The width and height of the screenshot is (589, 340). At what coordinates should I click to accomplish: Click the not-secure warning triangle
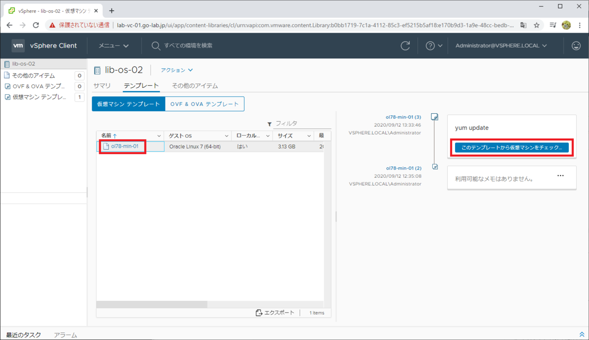pos(53,25)
